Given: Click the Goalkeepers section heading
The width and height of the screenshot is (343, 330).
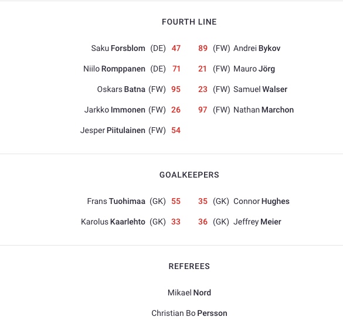Looking at the screenshot, I should 189,175.
